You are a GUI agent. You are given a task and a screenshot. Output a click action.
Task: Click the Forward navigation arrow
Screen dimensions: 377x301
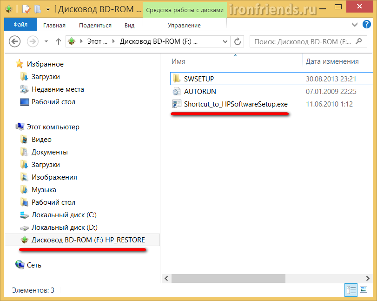pos(32,41)
